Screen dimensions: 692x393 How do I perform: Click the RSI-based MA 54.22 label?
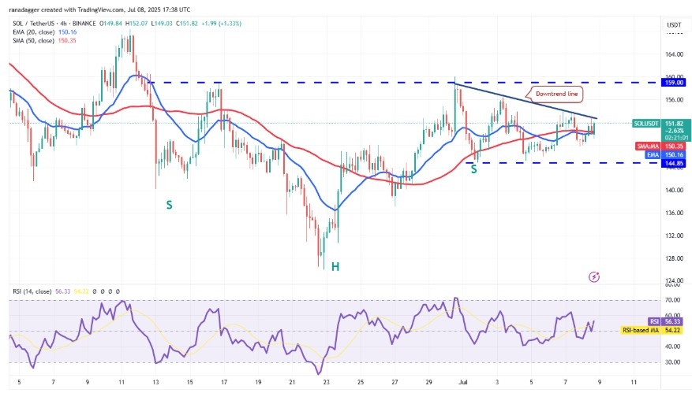653,330
